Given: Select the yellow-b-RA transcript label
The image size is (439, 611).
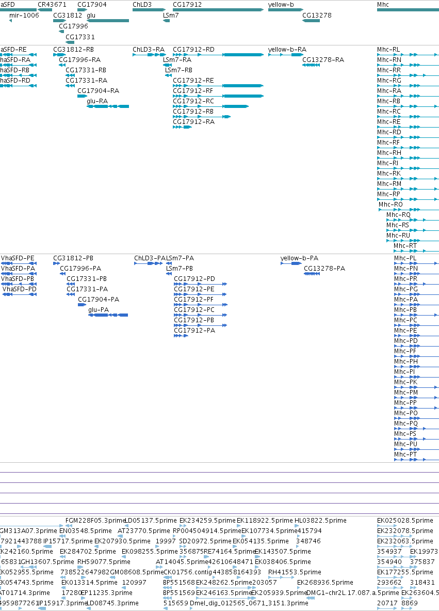Looking at the screenshot, I should point(287,50).
